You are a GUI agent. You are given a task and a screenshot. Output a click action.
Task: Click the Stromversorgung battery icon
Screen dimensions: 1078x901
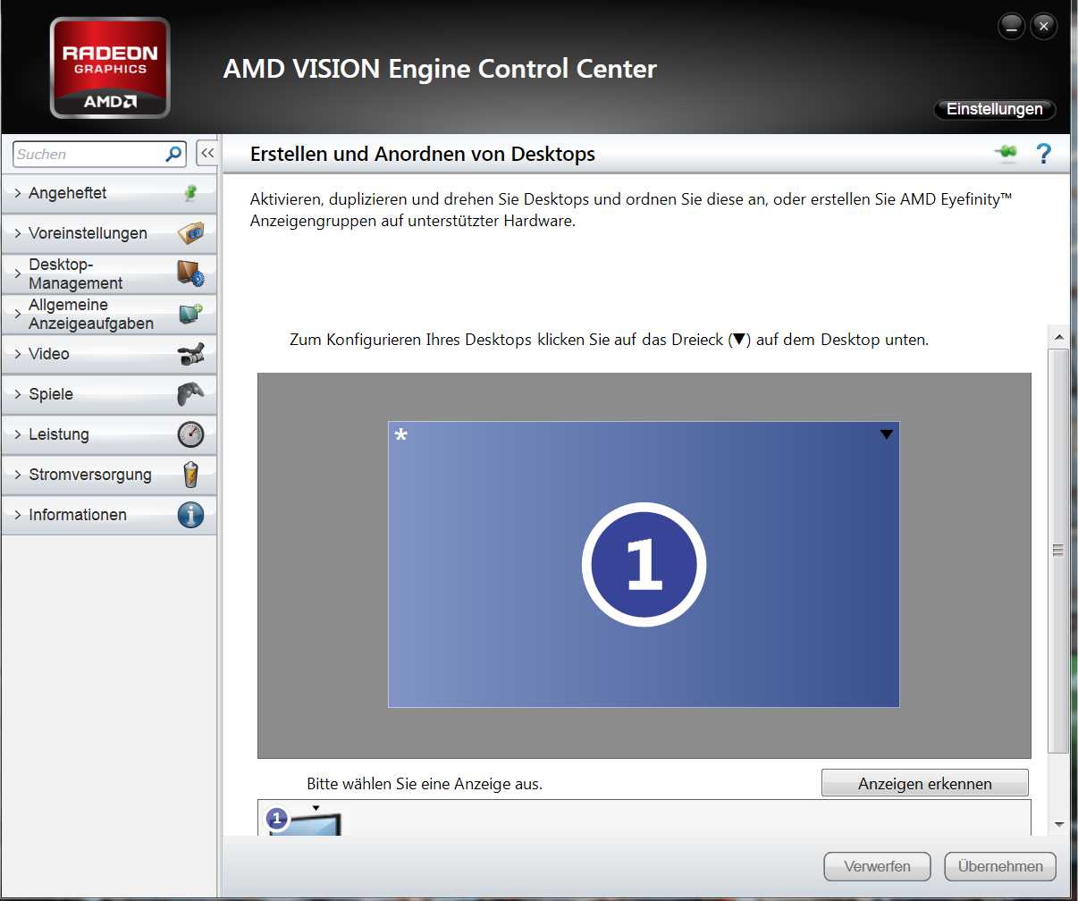coord(190,475)
